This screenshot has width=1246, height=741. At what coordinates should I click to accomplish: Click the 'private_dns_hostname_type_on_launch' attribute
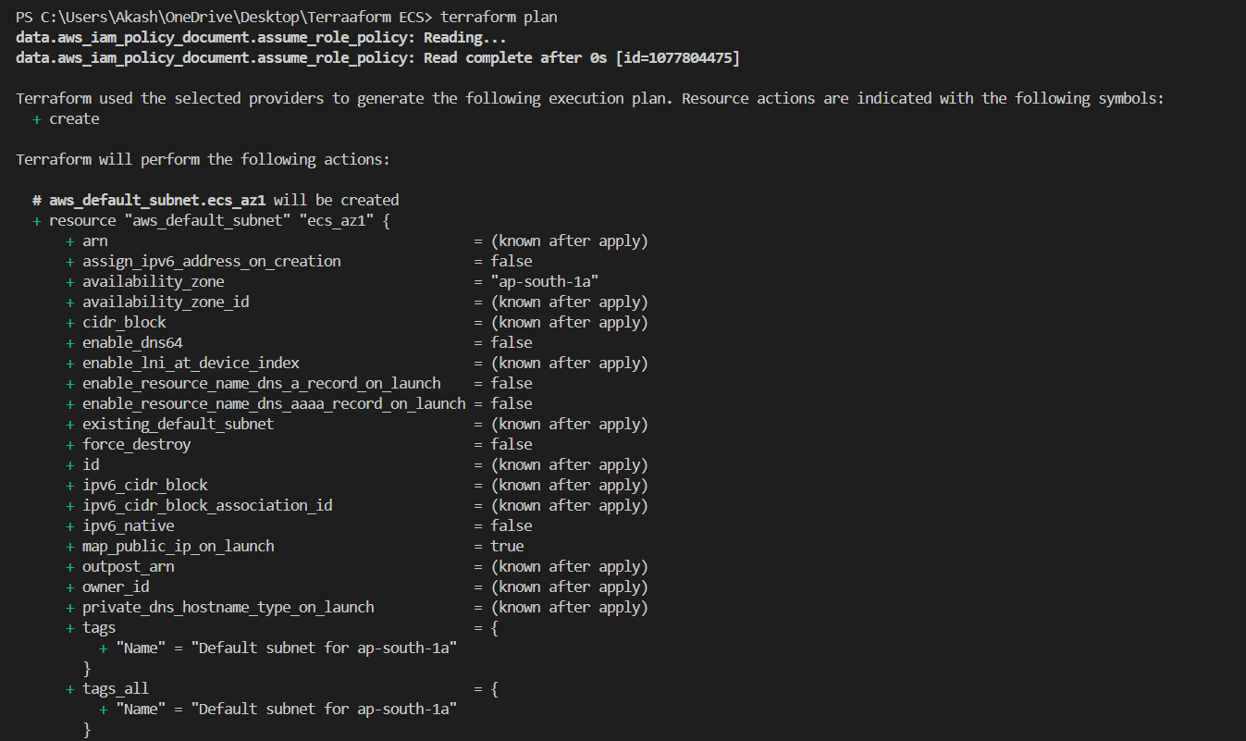tap(228, 607)
